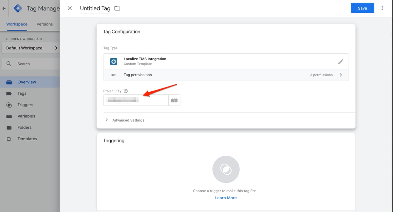Open Overview in the sidebar
Image resolution: width=393 pixels, height=212 pixels.
point(30,82)
